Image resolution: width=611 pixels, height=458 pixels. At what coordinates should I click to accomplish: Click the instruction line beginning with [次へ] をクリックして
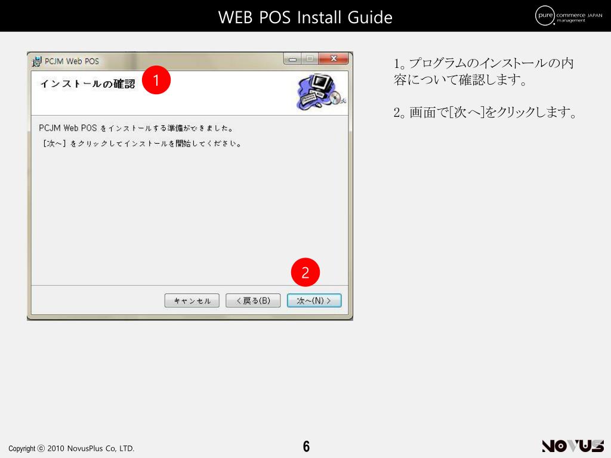coord(142,144)
